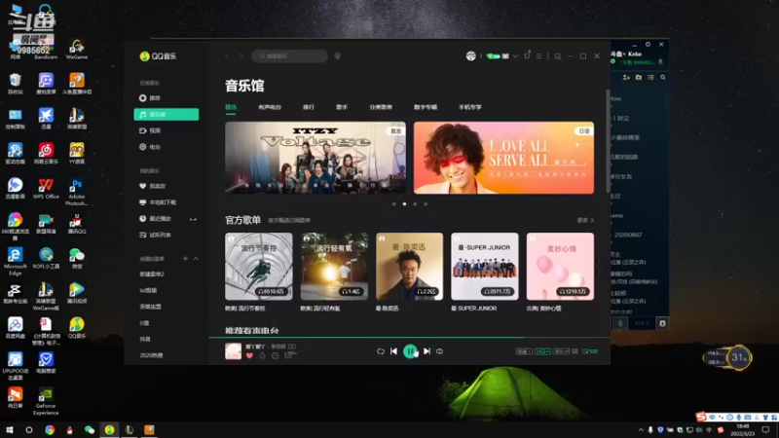The width and height of the screenshot is (779, 438).
Task: Change the HQ sound quality setting
Action: point(542,351)
